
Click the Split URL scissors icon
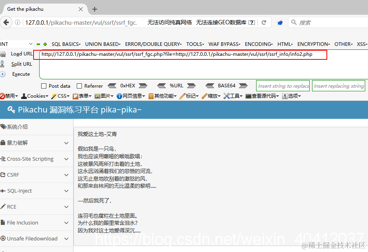click(x=4, y=64)
